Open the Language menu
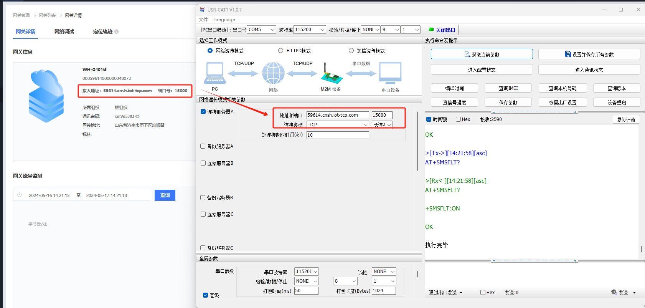 [x=224, y=20]
